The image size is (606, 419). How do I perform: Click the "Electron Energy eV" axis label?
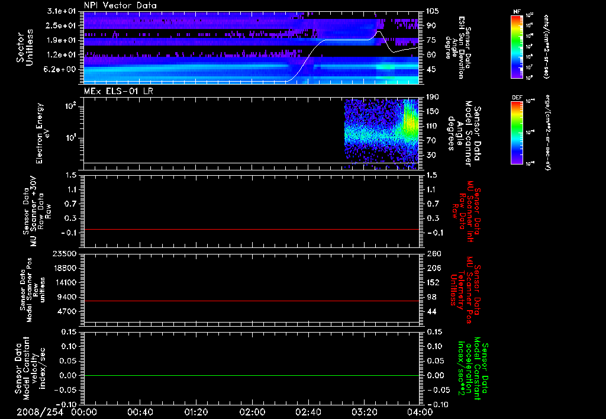pos(43,133)
